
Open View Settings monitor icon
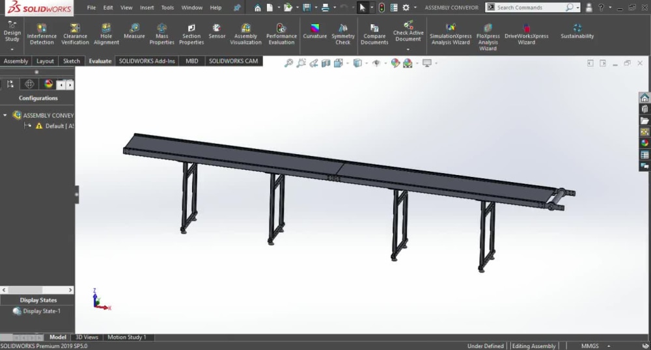[427, 63]
